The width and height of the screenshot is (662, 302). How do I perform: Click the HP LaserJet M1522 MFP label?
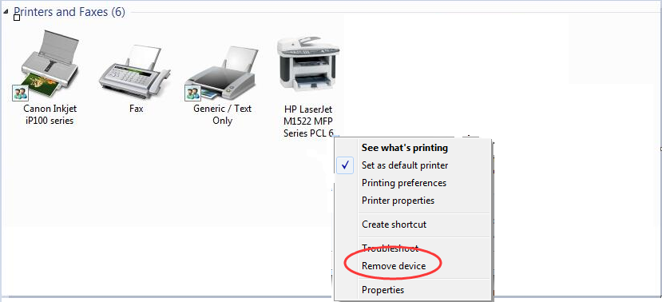tap(308, 121)
